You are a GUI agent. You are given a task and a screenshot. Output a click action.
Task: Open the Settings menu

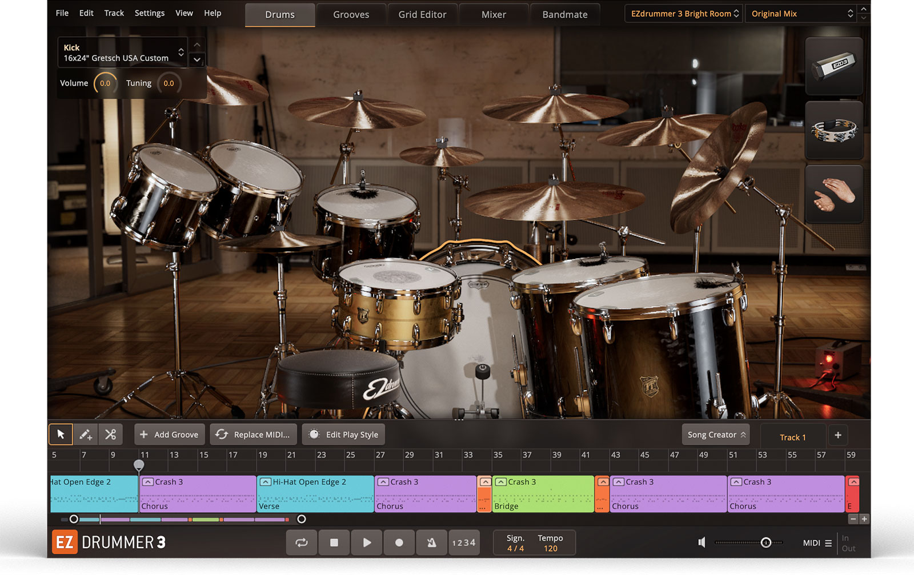150,13
